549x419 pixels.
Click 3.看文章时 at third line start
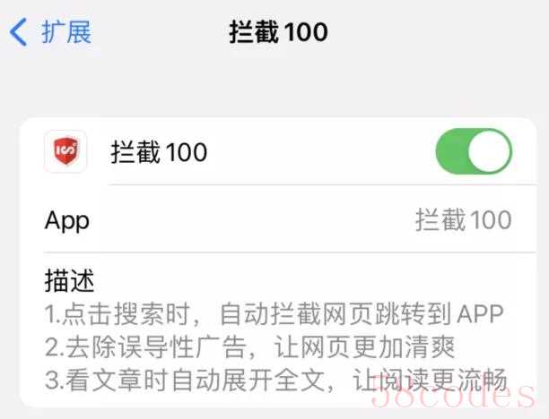point(105,380)
